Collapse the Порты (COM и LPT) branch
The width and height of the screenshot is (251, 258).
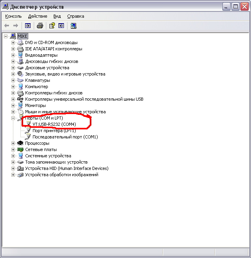13,118
